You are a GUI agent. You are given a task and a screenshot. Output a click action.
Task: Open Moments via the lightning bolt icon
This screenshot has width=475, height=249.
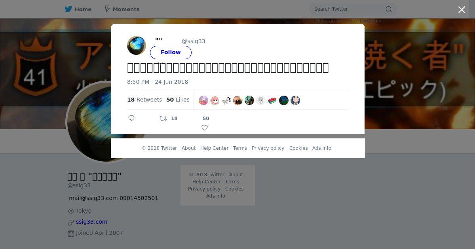pos(107,9)
